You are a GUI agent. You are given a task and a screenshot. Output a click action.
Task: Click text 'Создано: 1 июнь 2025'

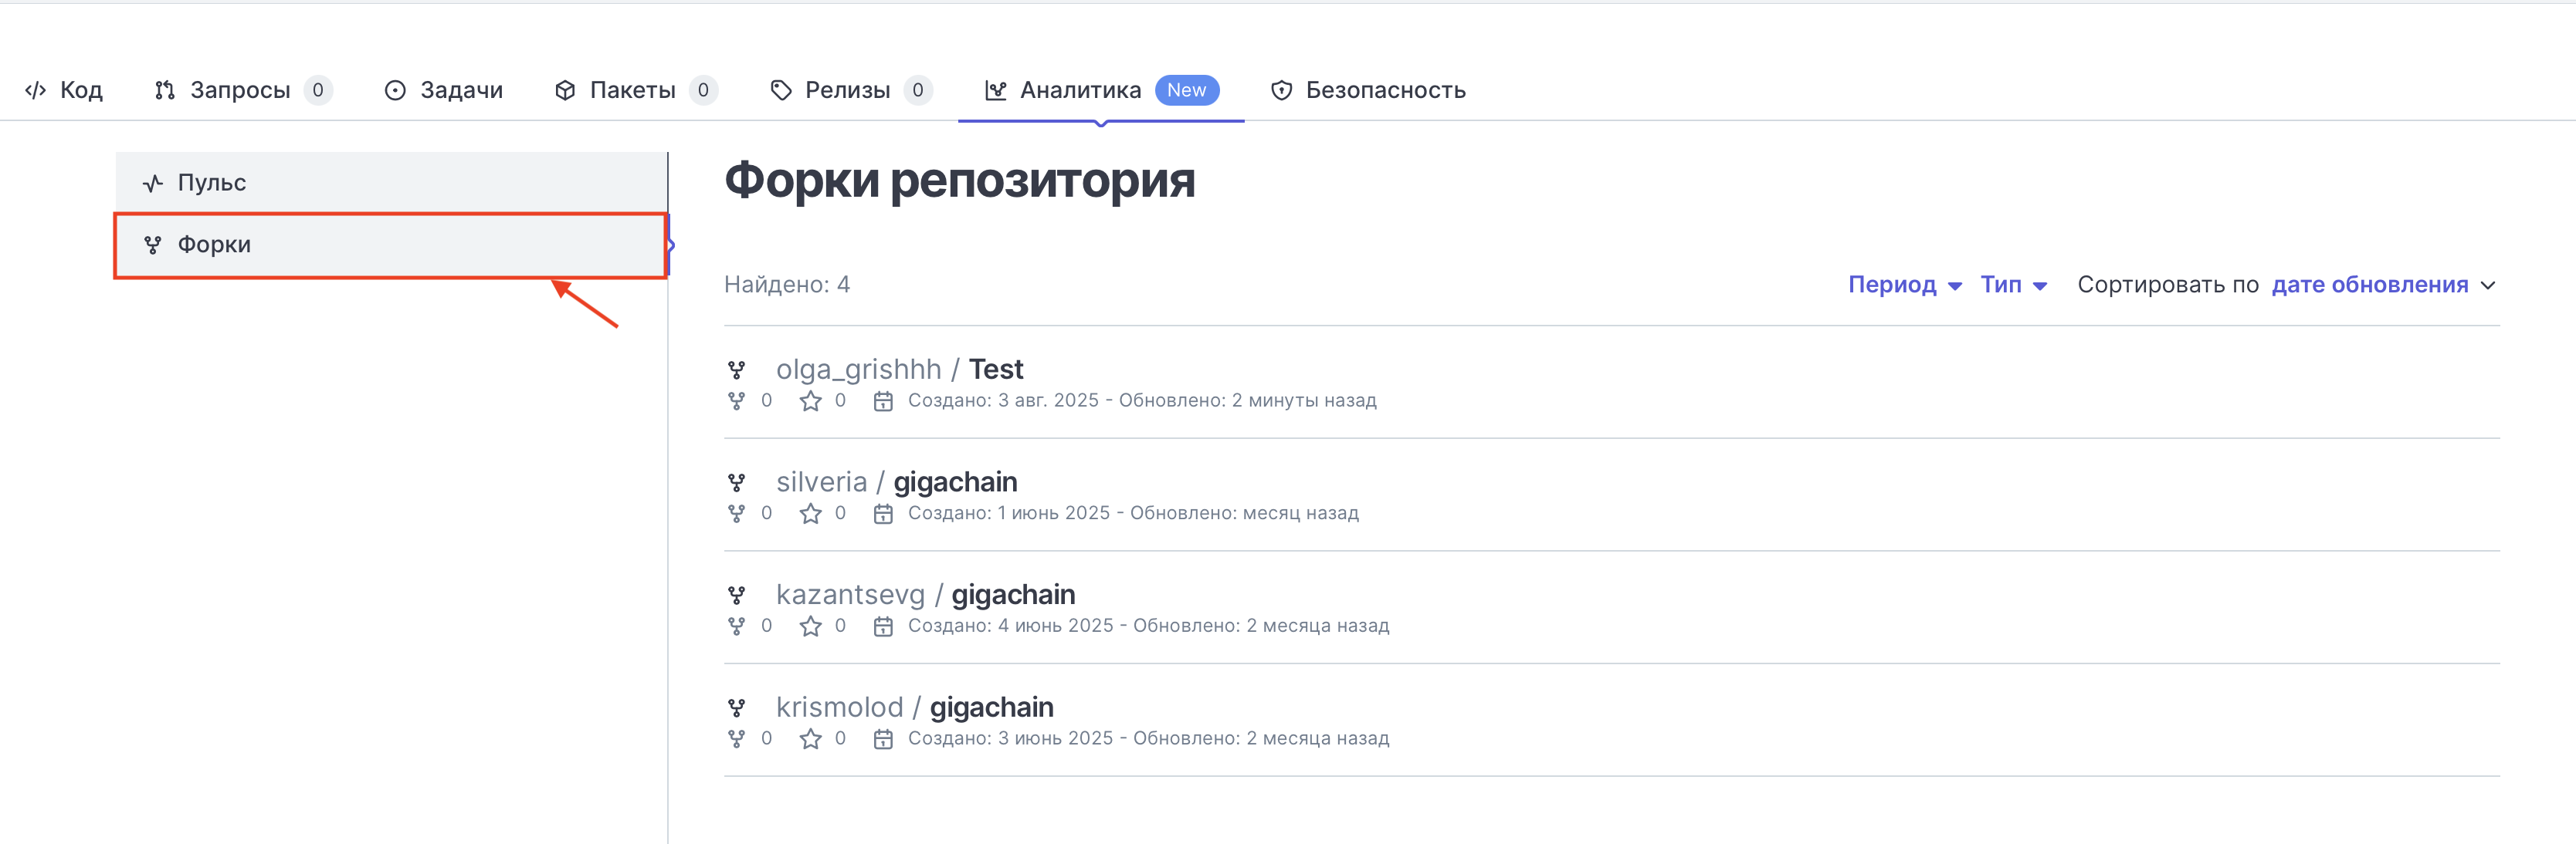pyautogui.click(x=1009, y=513)
